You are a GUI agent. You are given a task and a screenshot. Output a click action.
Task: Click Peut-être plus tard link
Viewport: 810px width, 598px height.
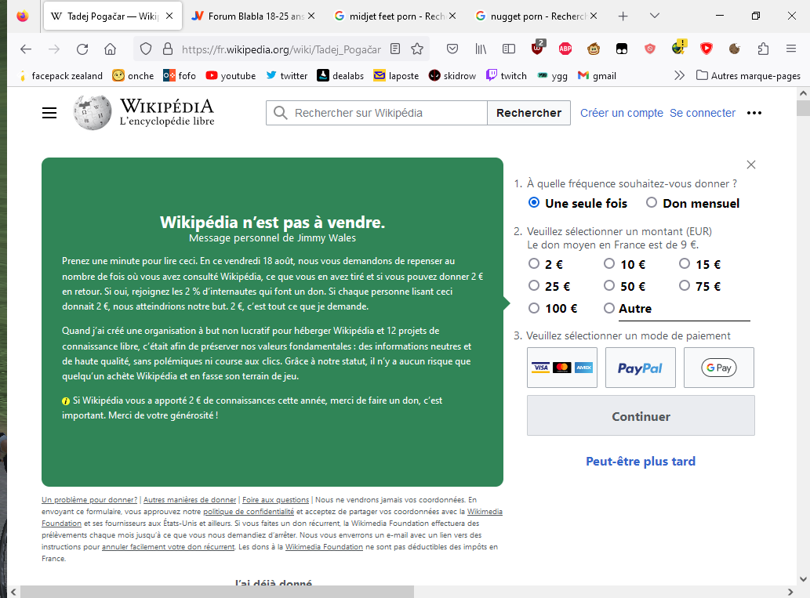641,461
